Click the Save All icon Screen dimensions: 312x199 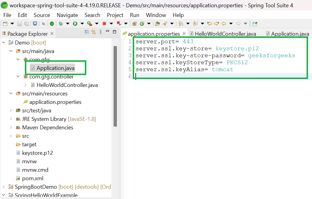click(x=26, y=24)
